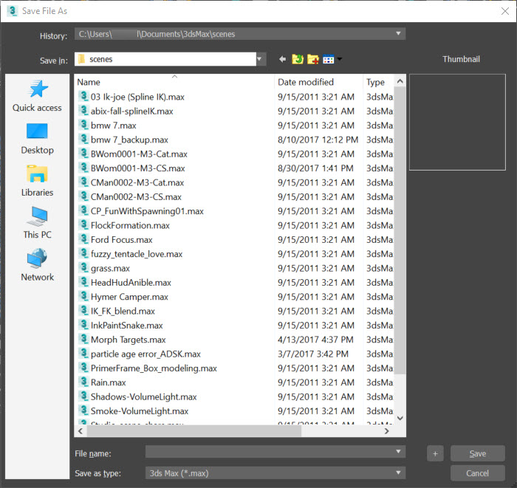517x488 pixels.
Task: Click the file icon beside Rain.max
Action: [x=83, y=382]
